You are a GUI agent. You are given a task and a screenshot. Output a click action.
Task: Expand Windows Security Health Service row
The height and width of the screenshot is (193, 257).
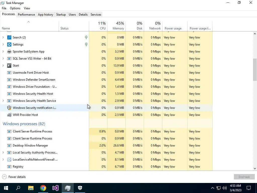point(3,101)
